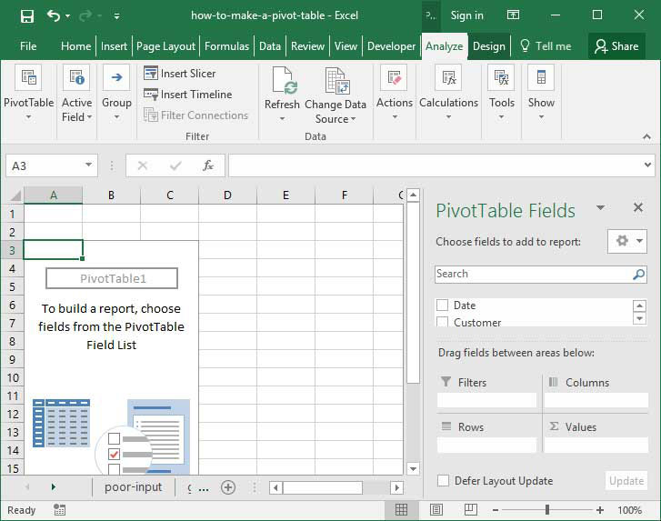Click the Insert Function fx icon
Screen dimensions: 661x521
208,165
